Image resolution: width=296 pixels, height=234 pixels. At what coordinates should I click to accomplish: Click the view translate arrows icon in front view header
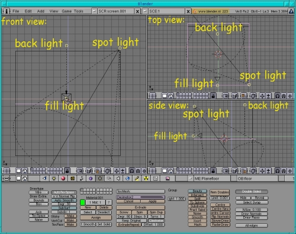[x=117, y=171]
